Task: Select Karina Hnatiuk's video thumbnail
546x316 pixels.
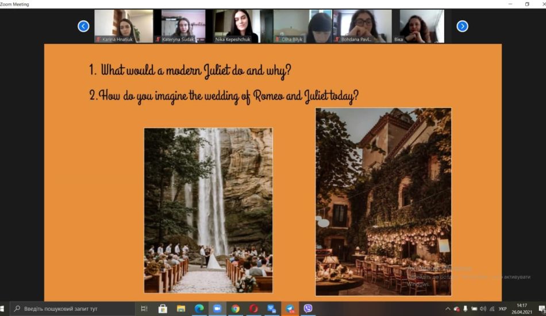Action: click(124, 26)
